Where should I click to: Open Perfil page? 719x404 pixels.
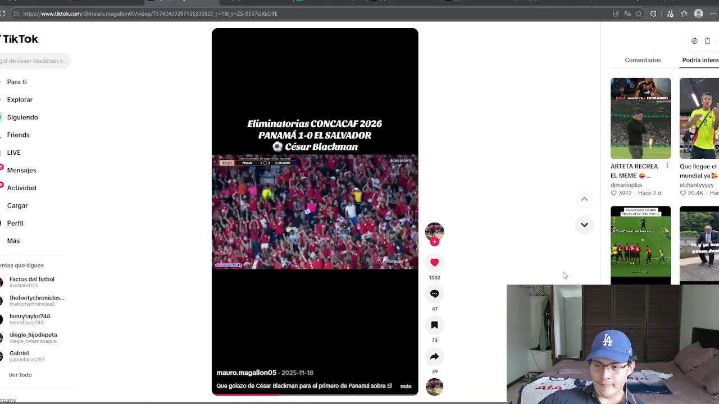coord(15,223)
